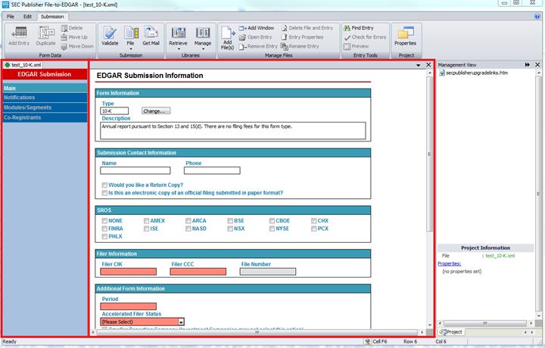Click the Project tab at bottom
The height and width of the screenshot is (348, 545).
(451, 332)
